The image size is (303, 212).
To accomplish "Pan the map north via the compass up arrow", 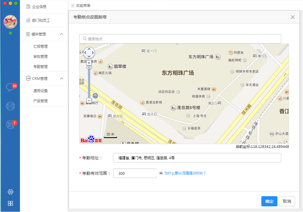I will [x=89, y=49].
